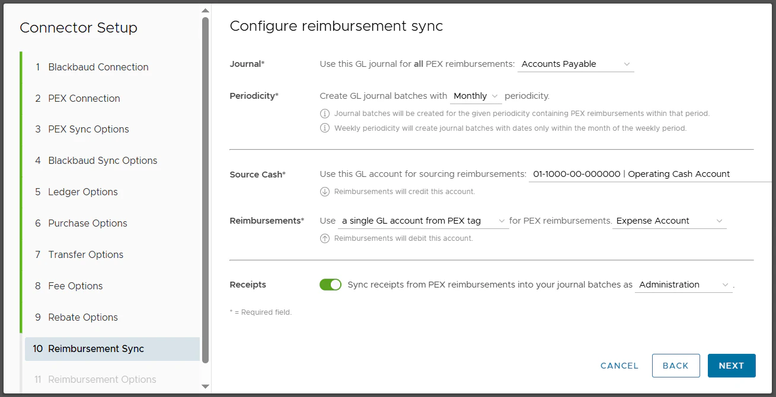Click the 'Source Cash*' field label
776x397 pixels.
point(258,175)
